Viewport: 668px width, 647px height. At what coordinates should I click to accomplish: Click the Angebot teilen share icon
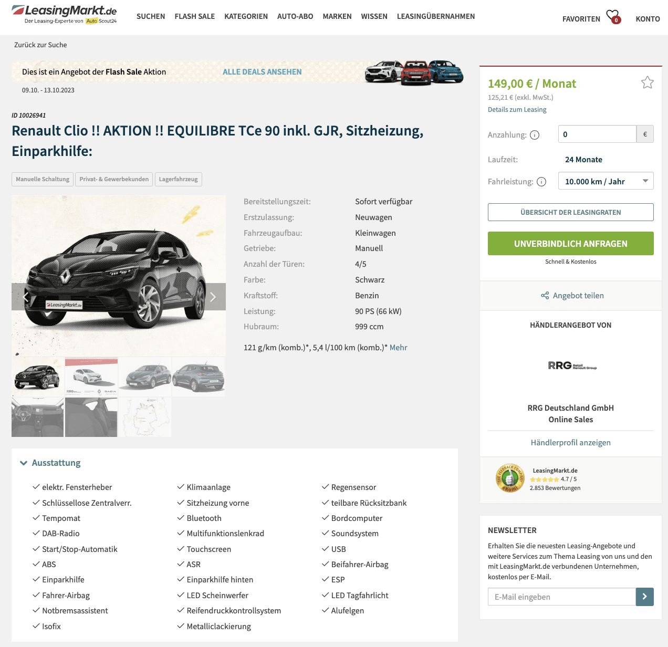[x=545, y=296]
